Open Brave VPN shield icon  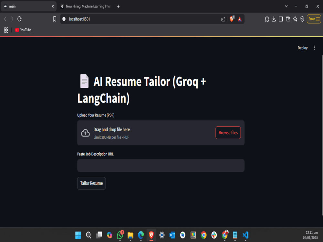[302, 19]
